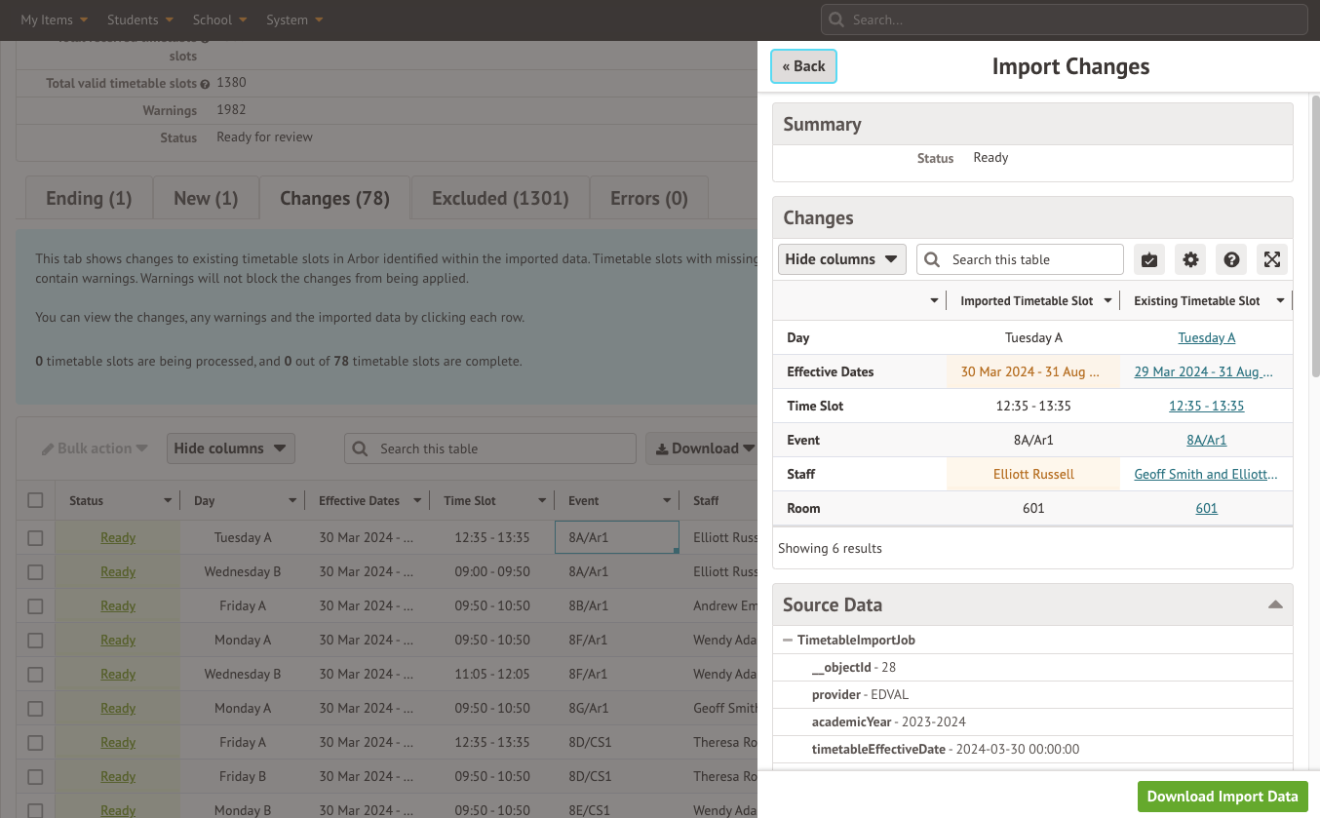Tick the checkbox for Tuesday A row

35,537
